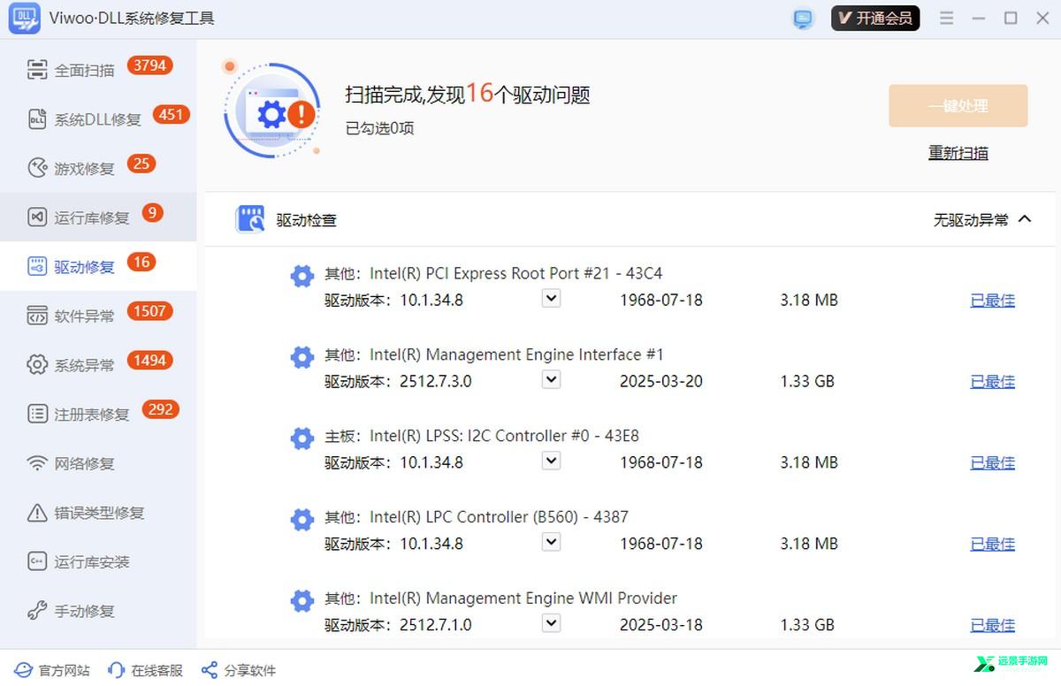Viewport: 1061px width, 686px height.
Task: Click date 2025-03-18
Action: pos(661,625)
